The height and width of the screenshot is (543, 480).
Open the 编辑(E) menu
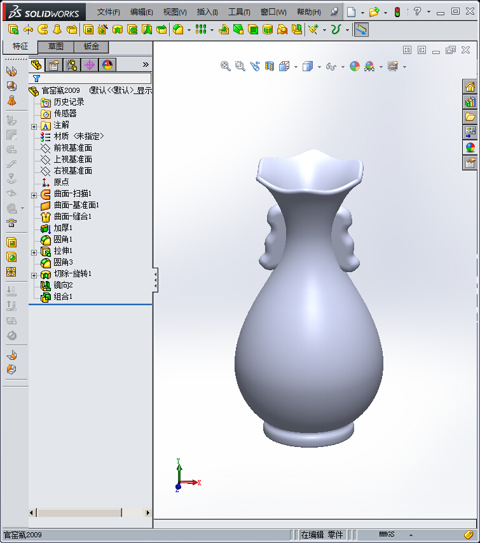click(x=141, y=12)
